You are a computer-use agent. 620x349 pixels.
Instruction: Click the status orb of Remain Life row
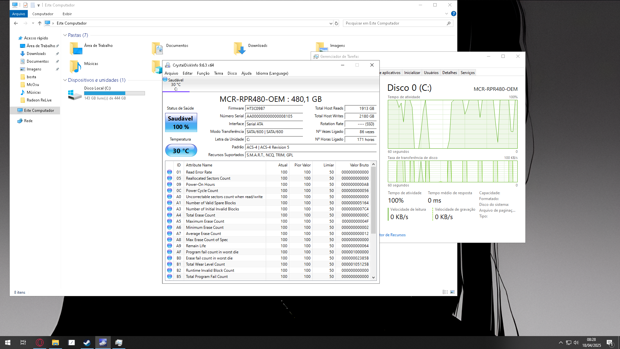pos(170,246)
